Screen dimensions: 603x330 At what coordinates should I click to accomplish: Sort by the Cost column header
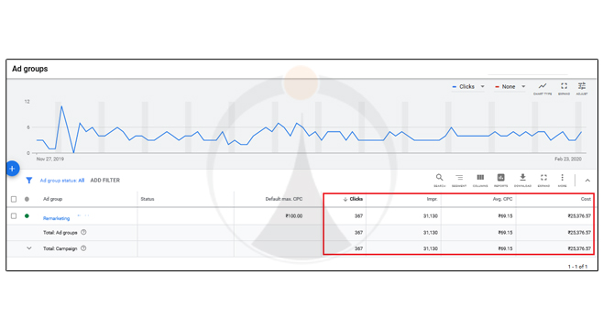tap(586, 199)
